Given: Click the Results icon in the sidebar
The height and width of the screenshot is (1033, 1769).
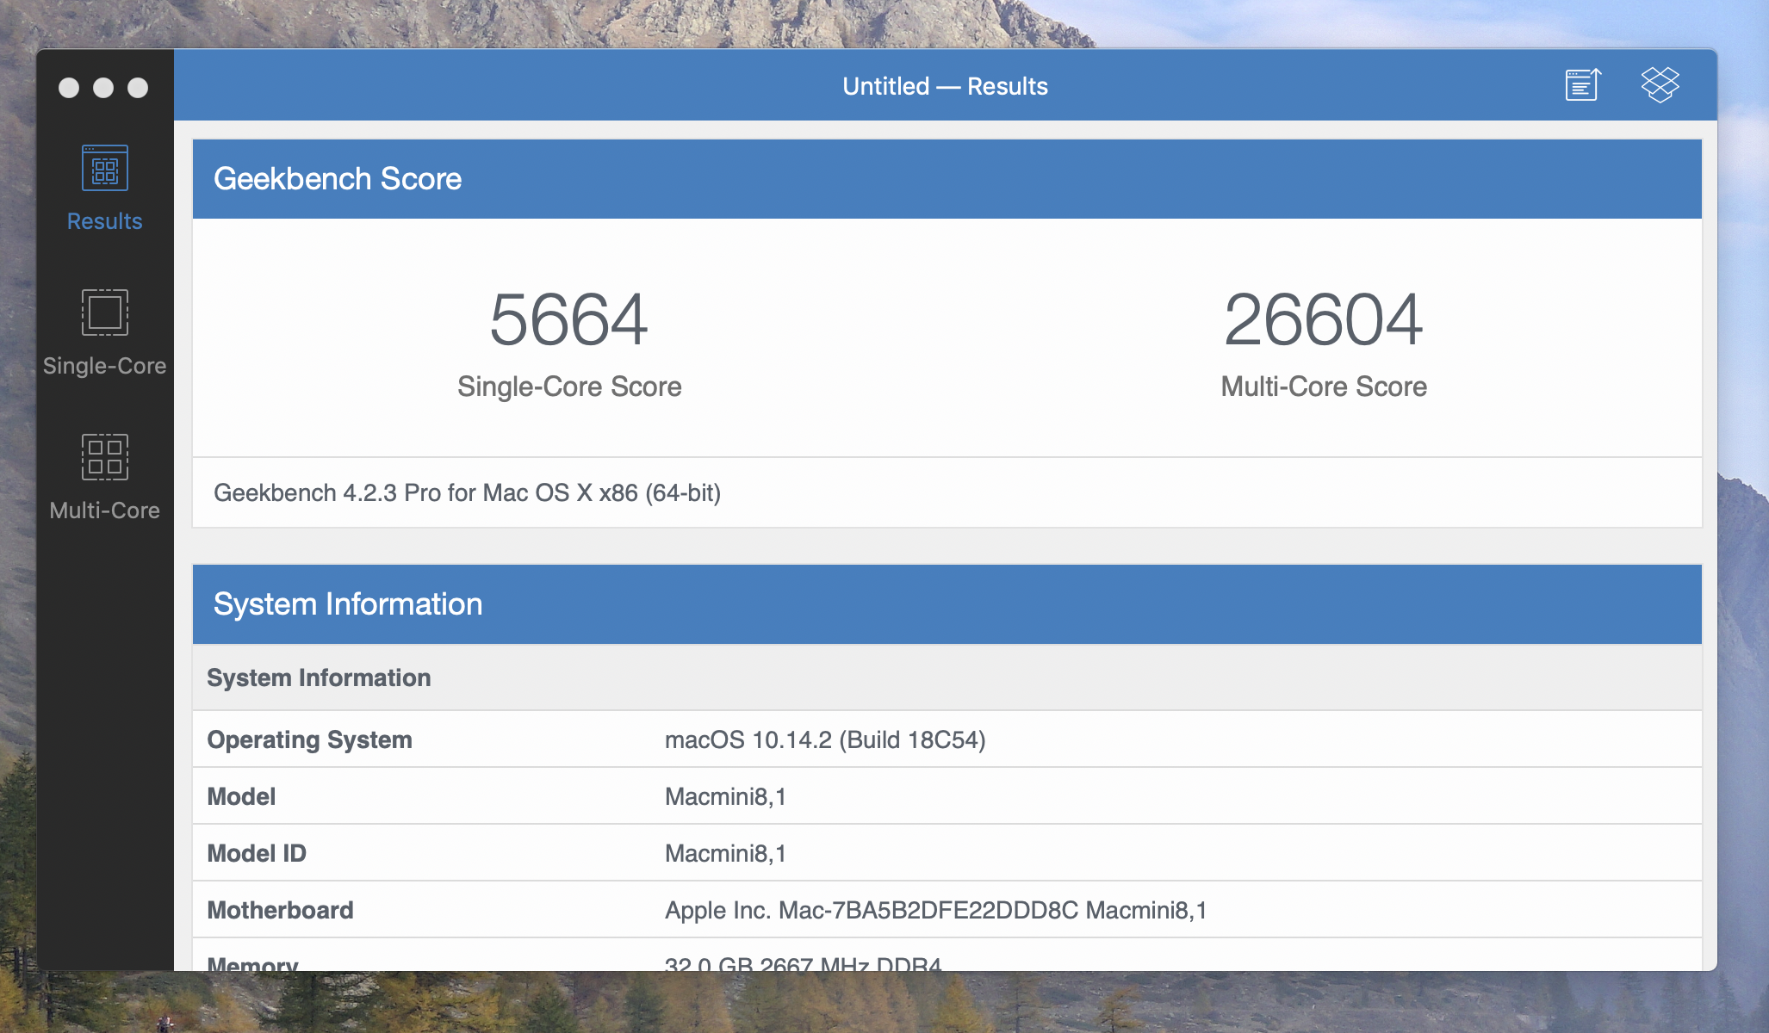Looking at the screenshot, I should tap(105, 168).
